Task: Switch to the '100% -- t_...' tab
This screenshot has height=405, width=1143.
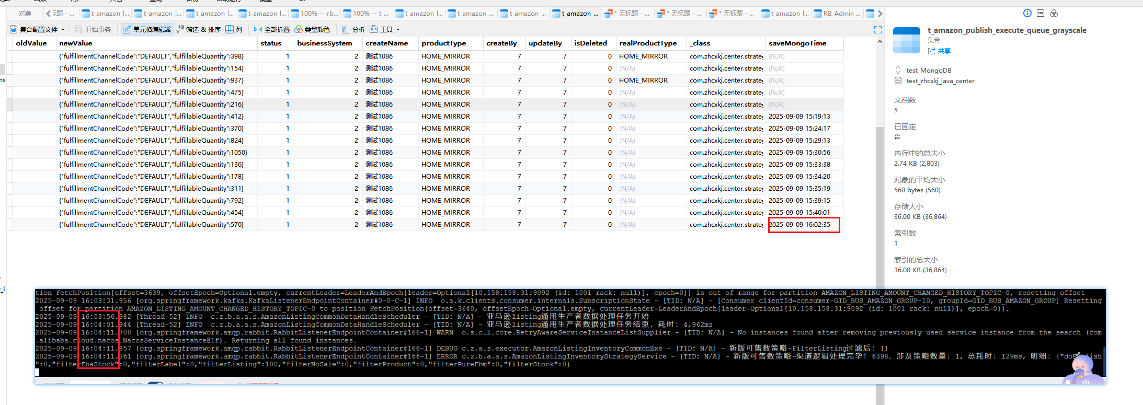Action: 367,14
